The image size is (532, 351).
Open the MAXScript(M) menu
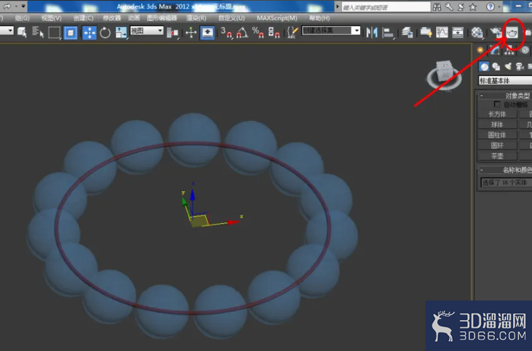277,18
